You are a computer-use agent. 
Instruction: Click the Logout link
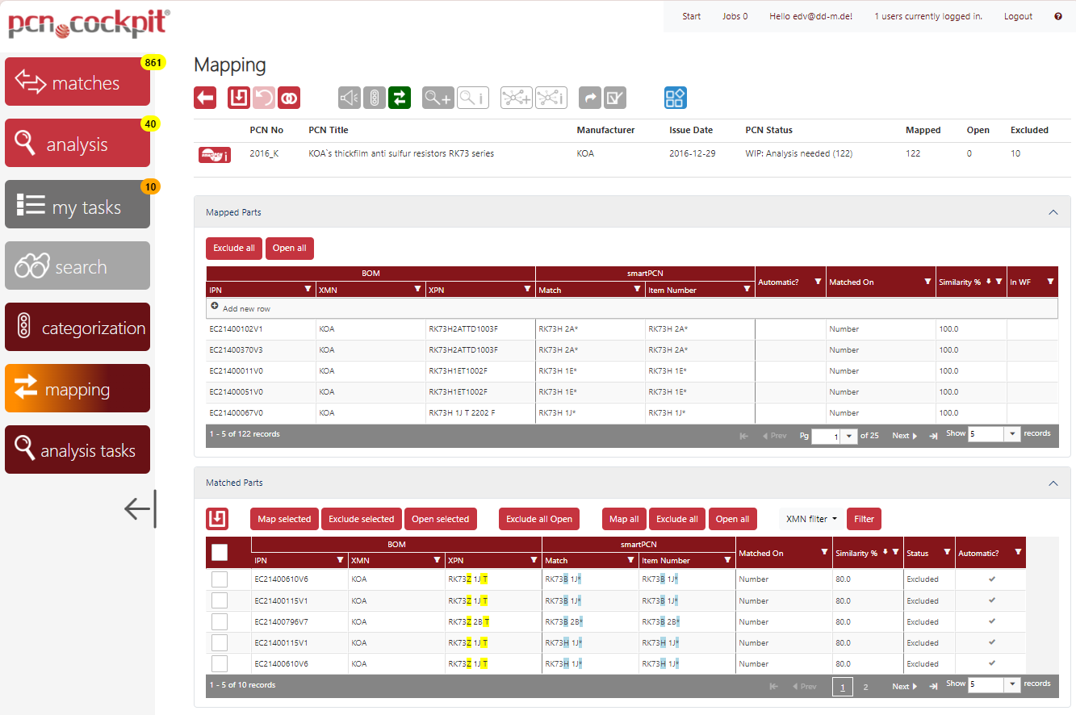(1018, 16)
